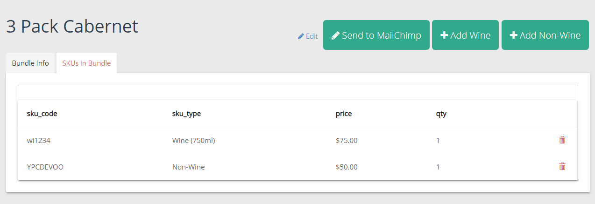The height and width of the screenshot is (204, 595).
Task: Select the YPCDEVOO SKU code cell
Action: (45, 167)
